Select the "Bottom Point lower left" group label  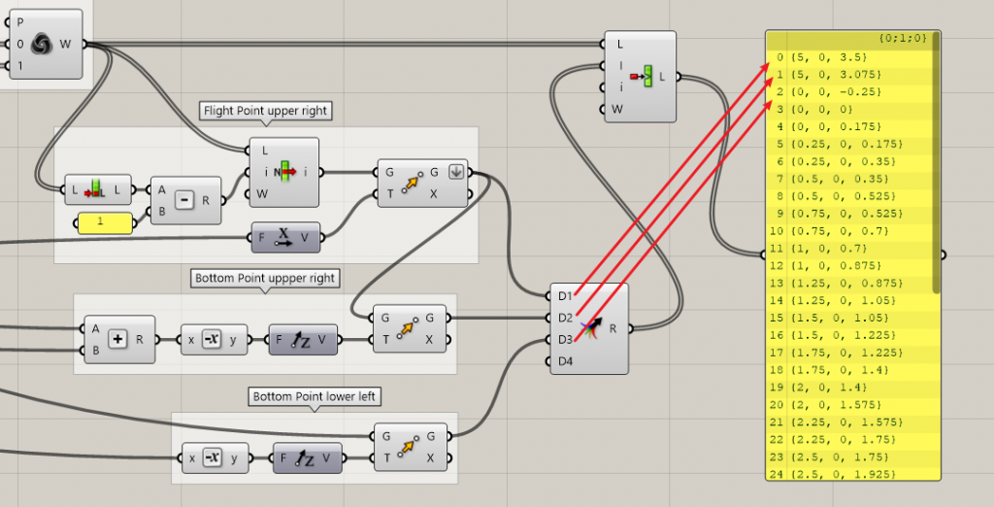[313, 396]
